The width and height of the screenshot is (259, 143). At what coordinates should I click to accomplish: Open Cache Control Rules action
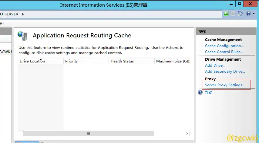pyautogui.click(x=224, y=52)
